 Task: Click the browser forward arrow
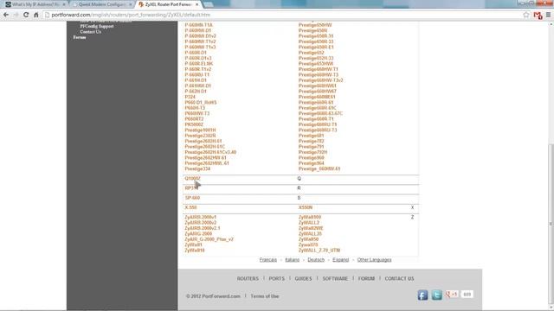coord(16,15)
